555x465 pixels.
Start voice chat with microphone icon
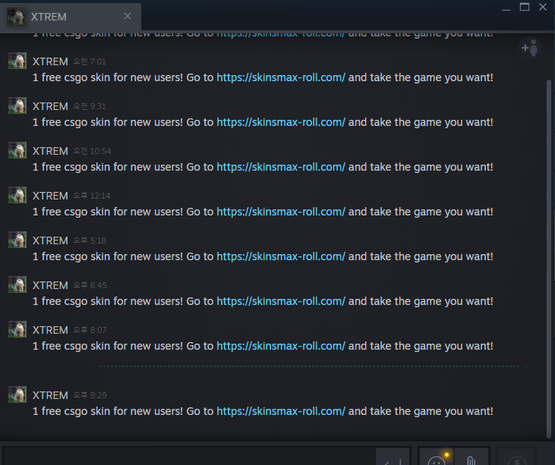coord(517,458)
